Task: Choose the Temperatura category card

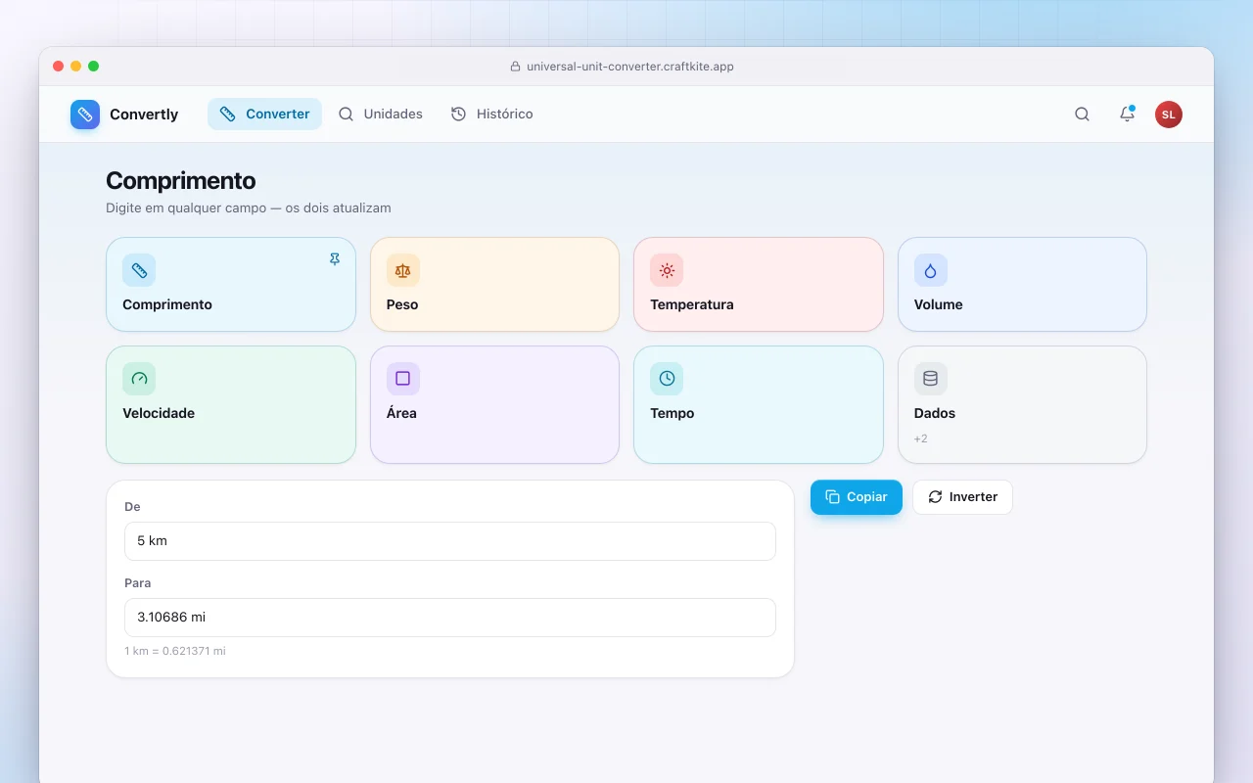Action: pyautogui.click(x=759, y=285)
